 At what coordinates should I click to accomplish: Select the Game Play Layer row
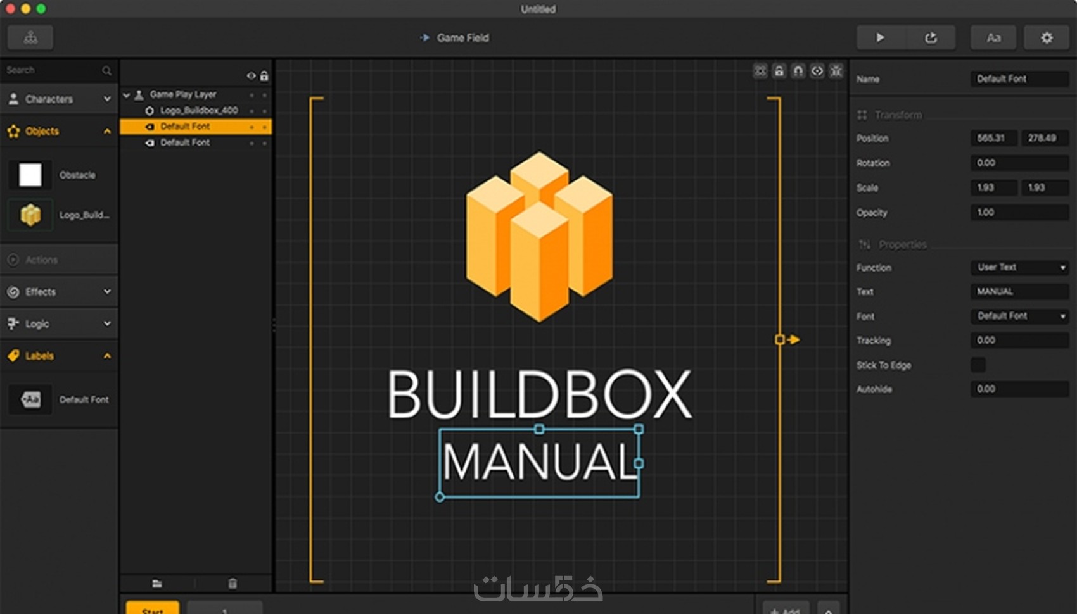click(x=196, y=94)
